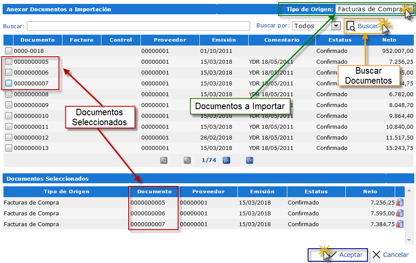
Task: Sort by the Neto column header in top table
Action: (389, 40)
